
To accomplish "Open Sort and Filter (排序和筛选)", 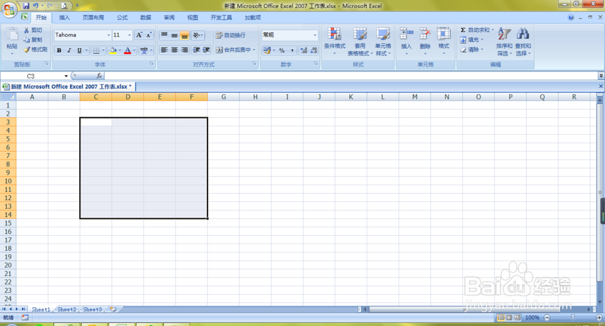I will (x=505, y=41).
